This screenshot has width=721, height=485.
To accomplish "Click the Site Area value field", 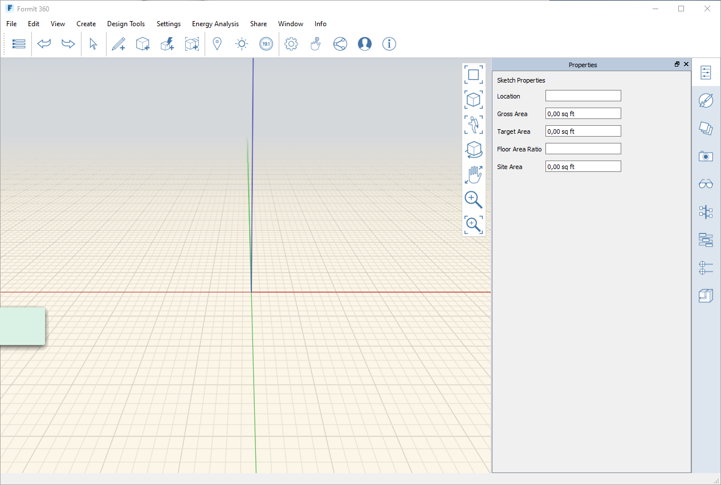I will pos(583,167).
